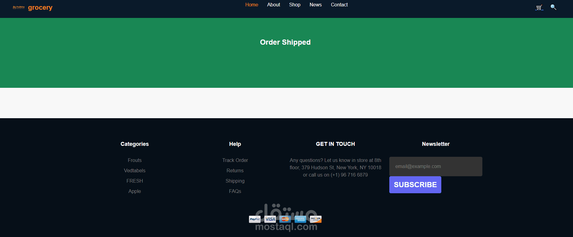The height and width of the screenshot is (237, 573).
Task: Open the FAQs link
Action: click(x=235, y=191)
